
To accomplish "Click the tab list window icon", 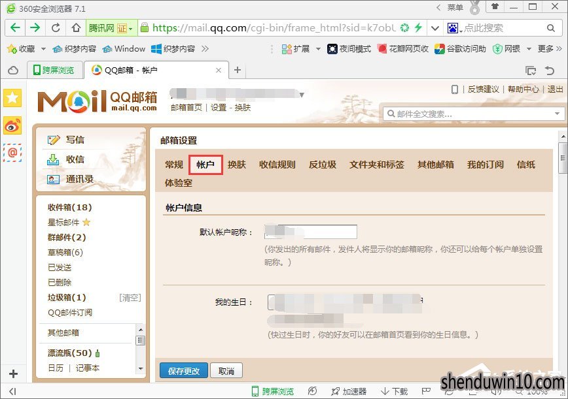I will pos(531,71).
